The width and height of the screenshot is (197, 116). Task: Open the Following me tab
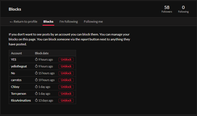tap(93, 22)
